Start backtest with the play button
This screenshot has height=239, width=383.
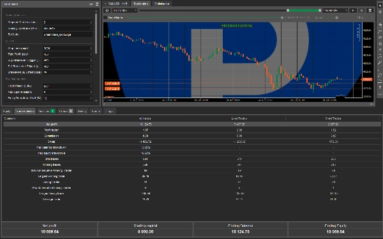coord(353,10)
